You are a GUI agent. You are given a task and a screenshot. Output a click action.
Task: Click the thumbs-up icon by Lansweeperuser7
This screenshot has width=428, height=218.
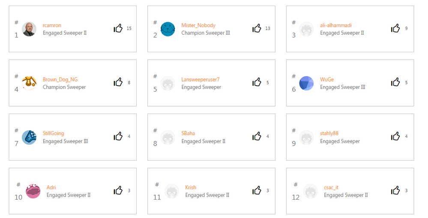coord(257,83)
